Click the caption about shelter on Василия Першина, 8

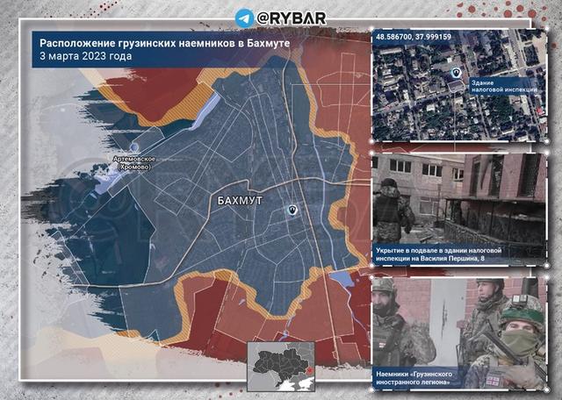tap(439, 254)
